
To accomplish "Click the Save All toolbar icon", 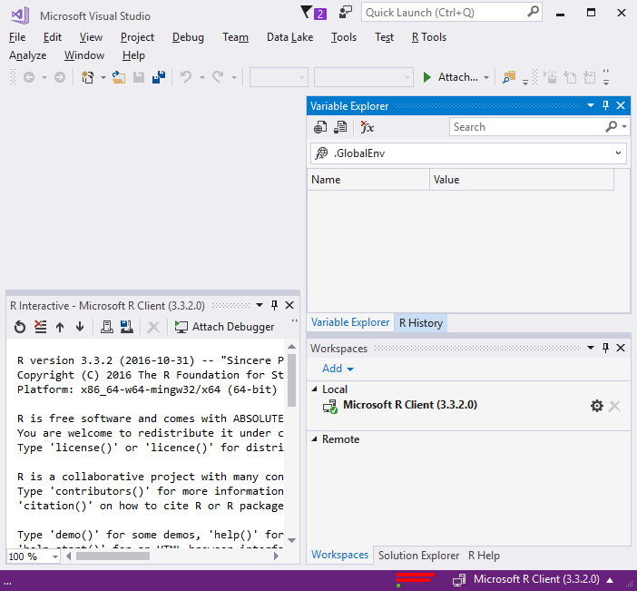I will click(x=159, y=77).
